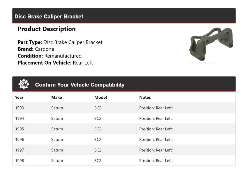Click the Make column header
The height and width of the screenshot is (174, 248).
click(x=56, y=97)
